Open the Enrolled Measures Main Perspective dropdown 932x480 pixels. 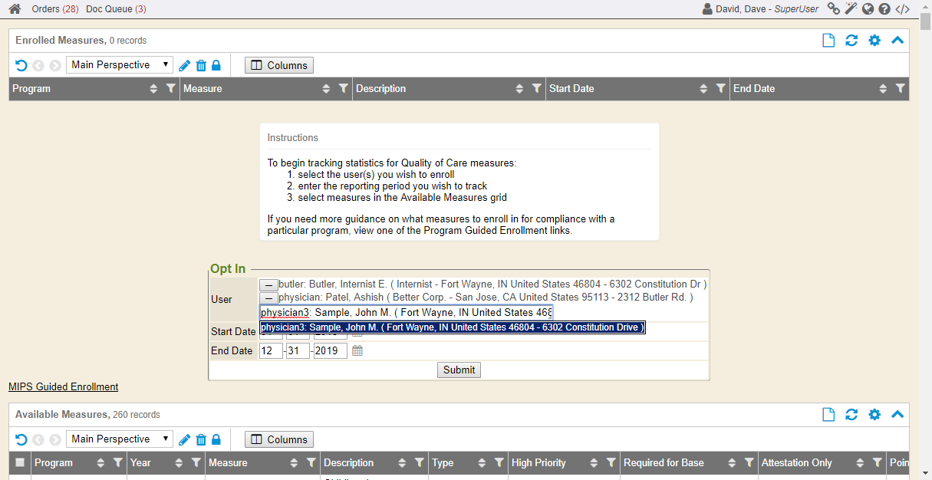tap(120, 65)
